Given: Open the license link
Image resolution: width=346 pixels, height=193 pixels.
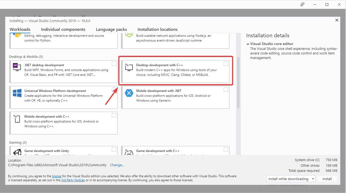Looking at the screenshot, I should tap(57, 176).
